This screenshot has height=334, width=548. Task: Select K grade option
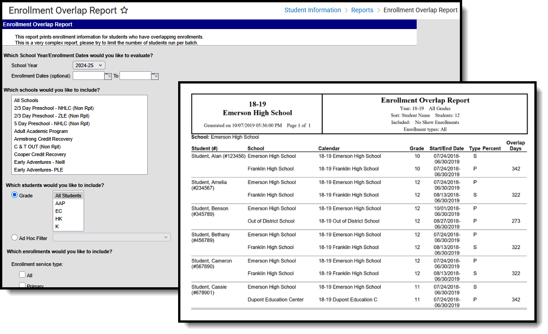(68, 226)
